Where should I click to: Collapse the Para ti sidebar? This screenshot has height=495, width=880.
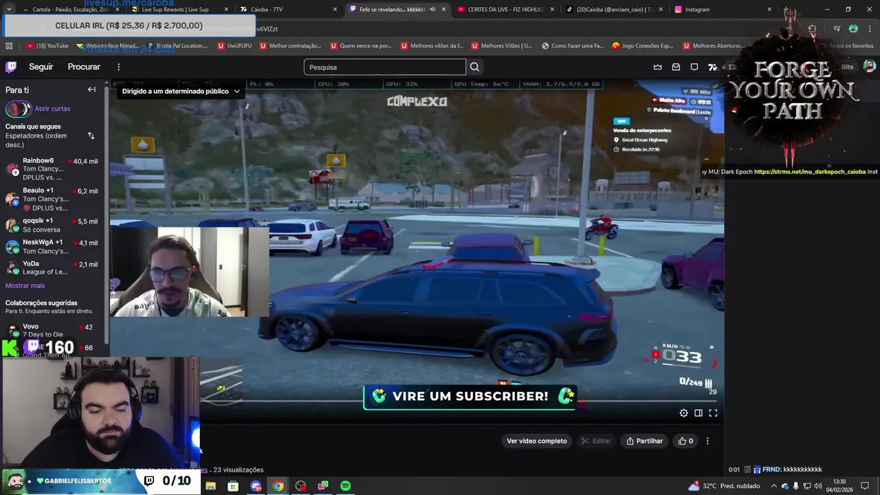click(91, 89)
